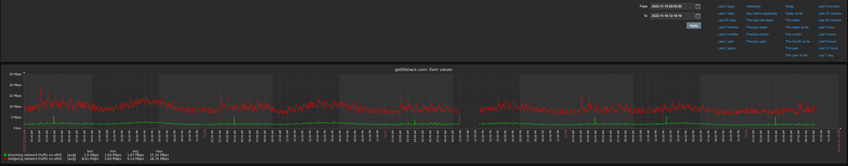Image resolution: width=848 pixels, height=166 pixels.
Task: Select Last 2 years range
Action: click(x=726, y=48)
